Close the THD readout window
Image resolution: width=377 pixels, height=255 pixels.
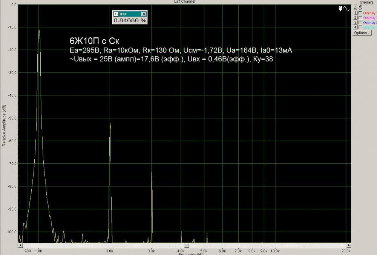coord(144,14)
